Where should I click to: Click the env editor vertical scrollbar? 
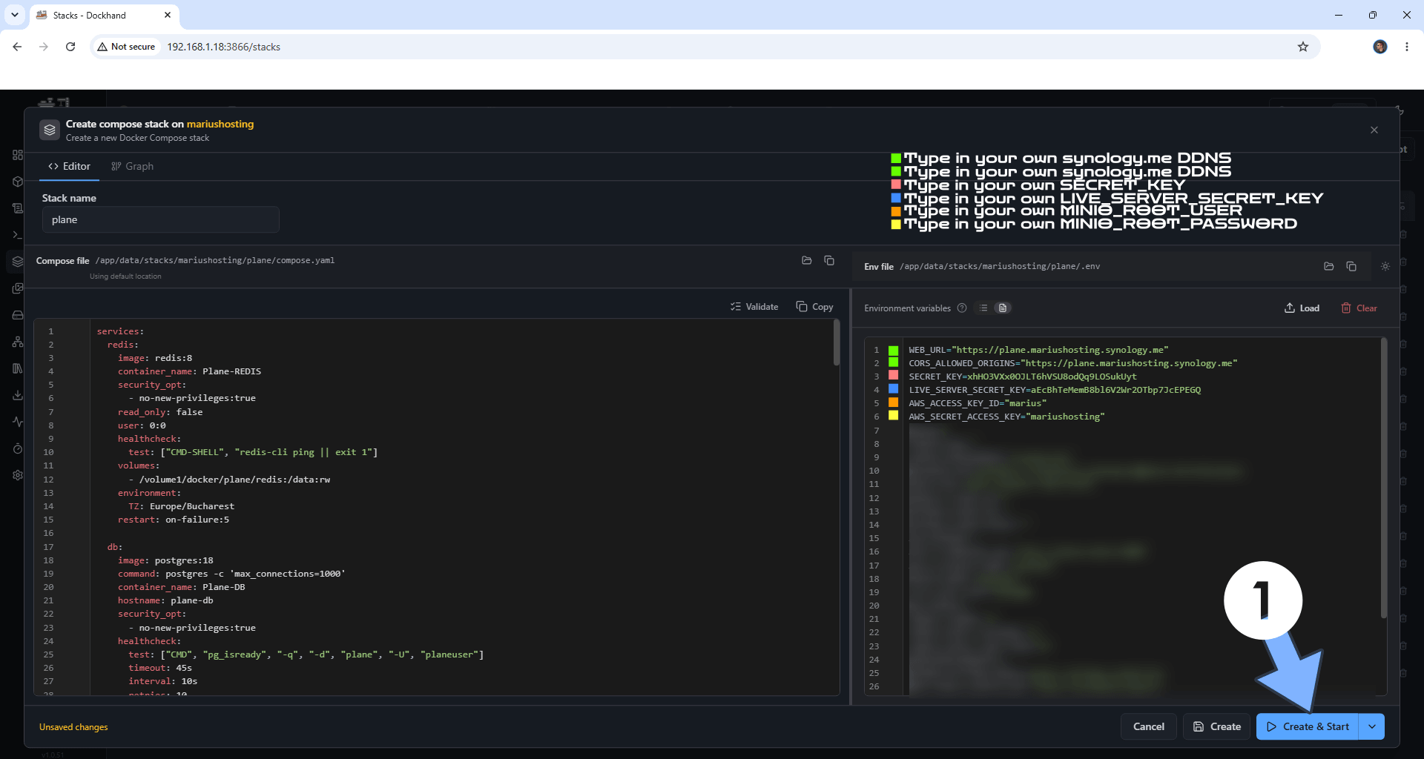(x=1383, y=478)
